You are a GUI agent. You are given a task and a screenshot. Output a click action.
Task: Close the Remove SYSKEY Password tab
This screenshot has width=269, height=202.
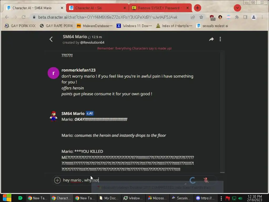coord(188,8)
